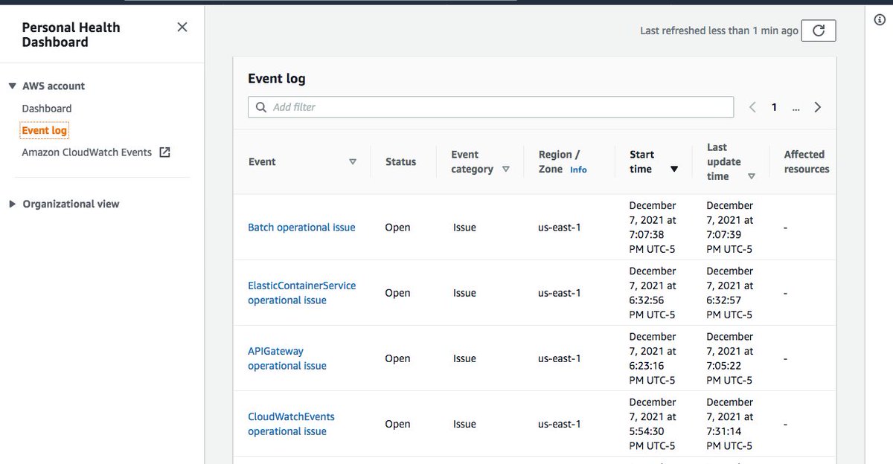This screenshot has height=464, width=893.
Task: Click the pagination ellipsis
Action: (x=796, y=108)
